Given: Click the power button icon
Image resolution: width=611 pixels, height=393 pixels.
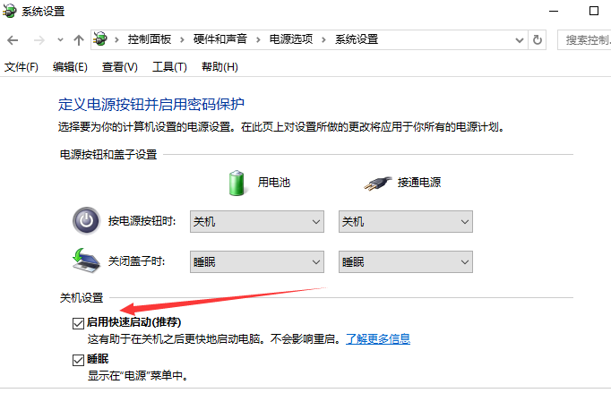Looking at the screenshot, I should coord(86,221).
